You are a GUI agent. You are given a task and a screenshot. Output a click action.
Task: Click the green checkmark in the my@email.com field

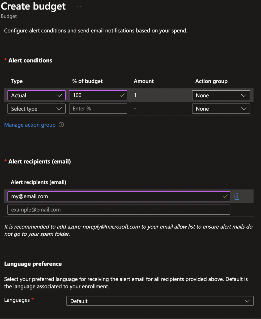click(x=225, y=196)
